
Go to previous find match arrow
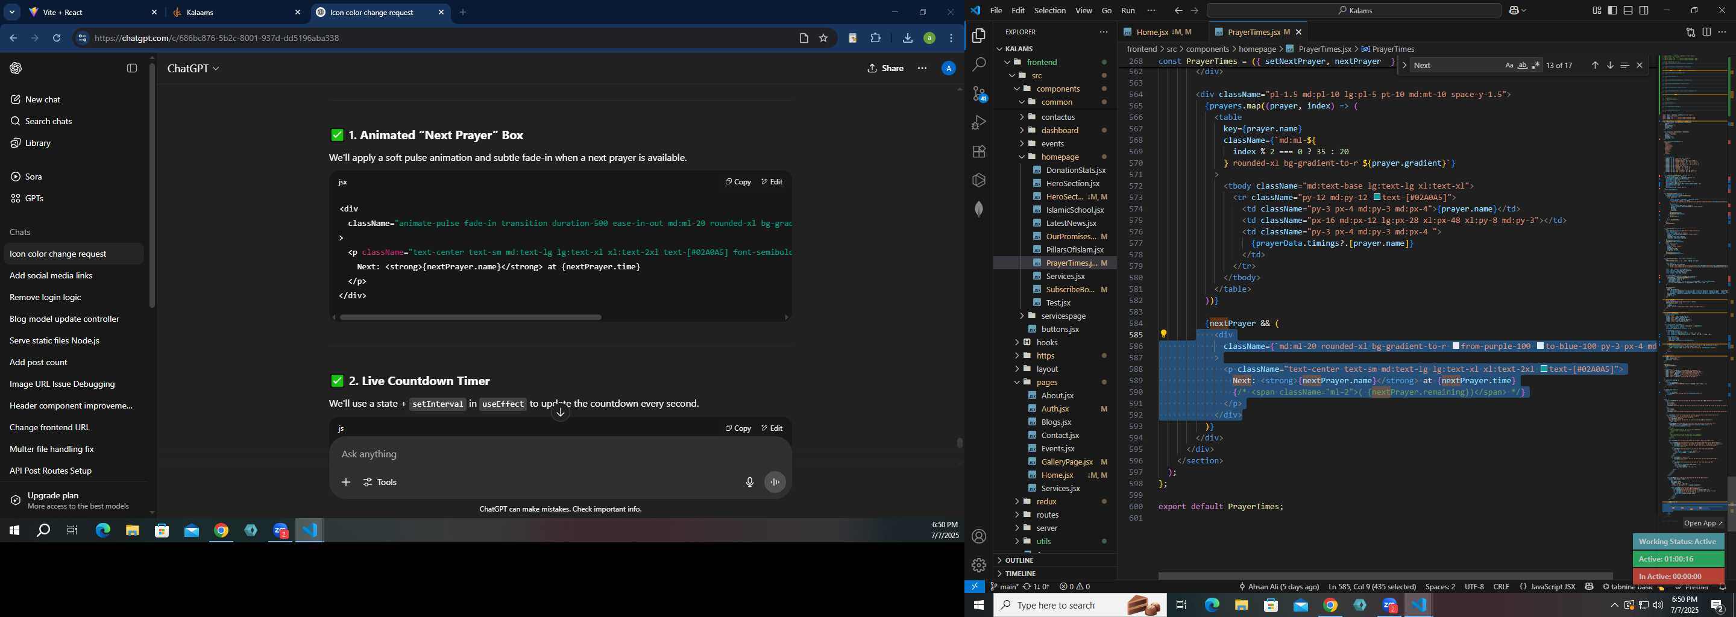1594,65
